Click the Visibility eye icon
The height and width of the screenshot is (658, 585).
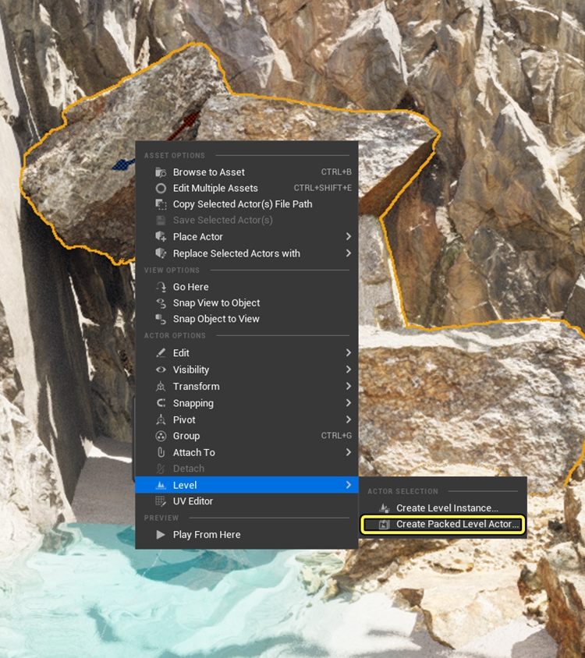pos(161,370)
